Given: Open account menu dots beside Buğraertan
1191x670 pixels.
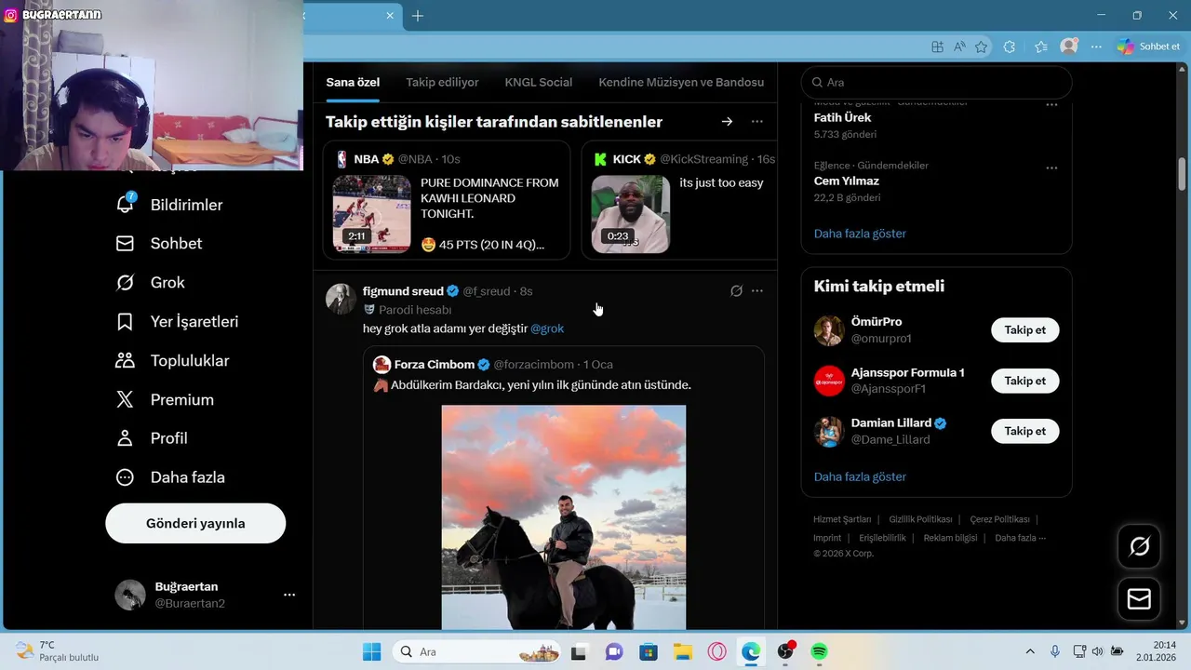Looking at the screenshot, I should point(289,595).
